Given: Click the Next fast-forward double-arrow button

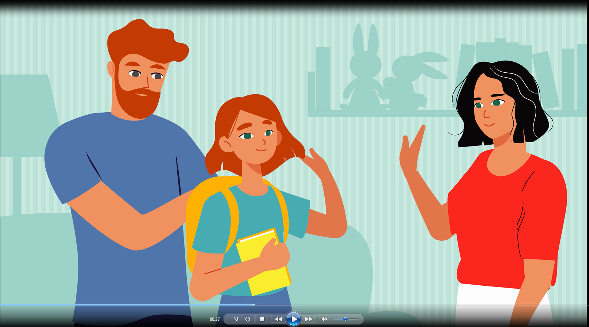Looking at the screenshot, I should coord(309,319).
